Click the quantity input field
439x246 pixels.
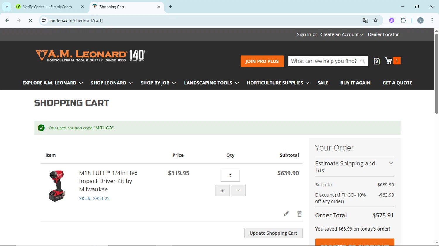click(x=230, y=176)
